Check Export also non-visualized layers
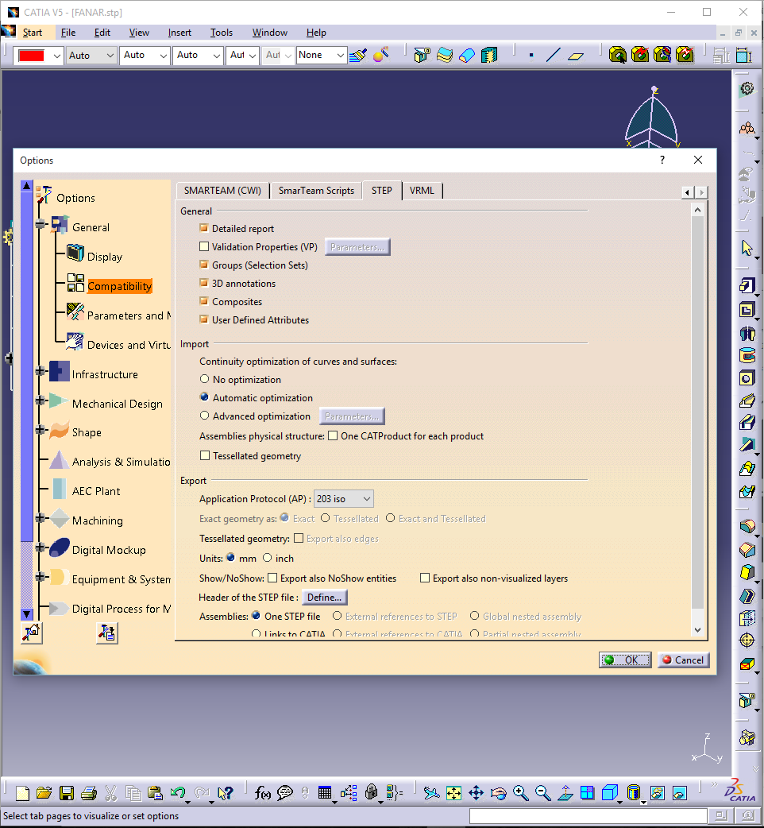The height and width of the screenshot is (828, 764). 425,578
